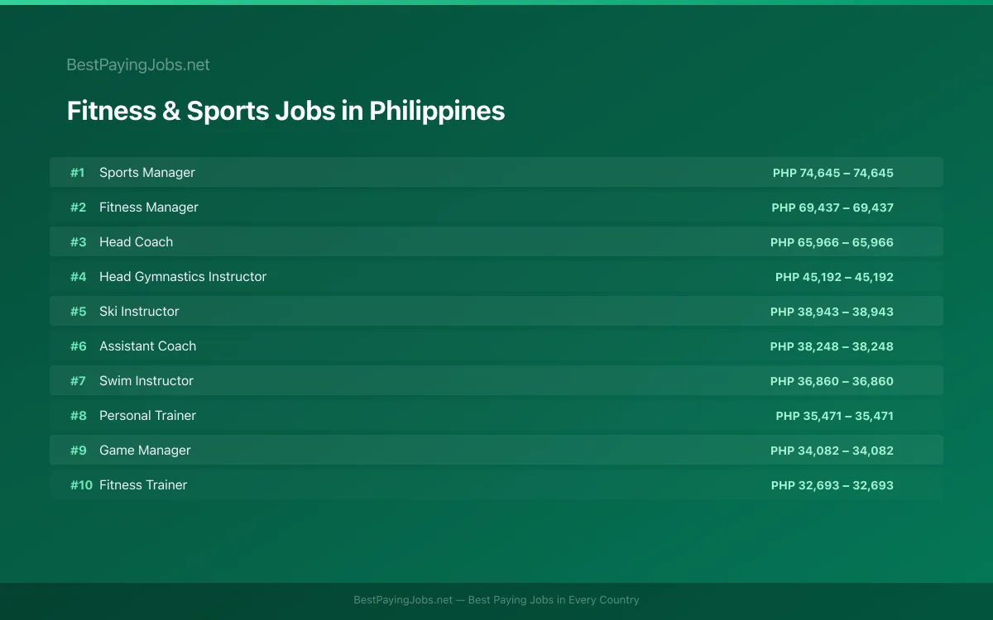Image resolution: width=993 pixels, height=620 pixels.
Task: Select the Game Manager job title
Action: coord(145,451)
